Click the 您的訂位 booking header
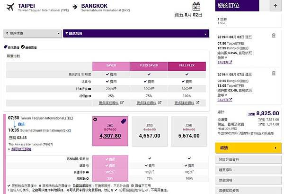This screenshot has width=284, height=194. point(237,6)
